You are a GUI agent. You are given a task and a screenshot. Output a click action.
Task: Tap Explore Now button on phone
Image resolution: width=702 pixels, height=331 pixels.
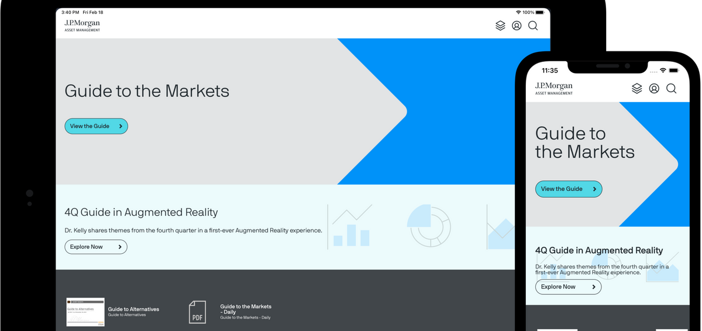point(567,287)
